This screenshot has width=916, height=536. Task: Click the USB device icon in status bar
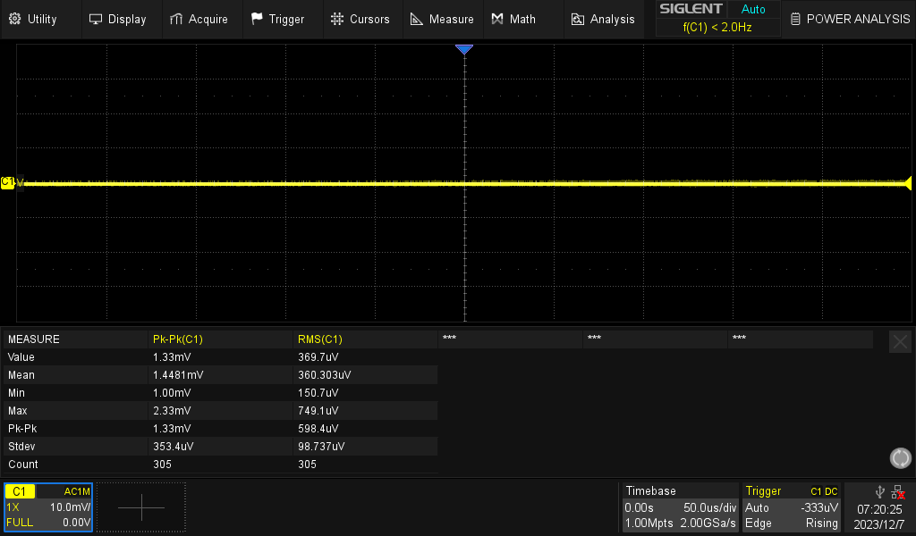click(x=879, y=490)
